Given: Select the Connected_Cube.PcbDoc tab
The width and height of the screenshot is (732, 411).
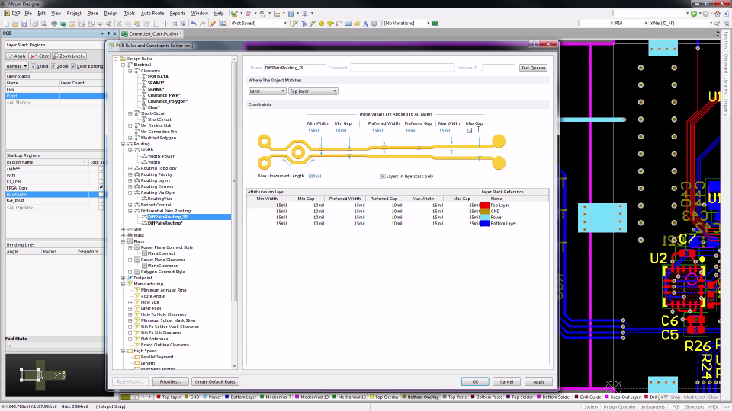Looking at the screenshot, I should click(x=153, y=33).
